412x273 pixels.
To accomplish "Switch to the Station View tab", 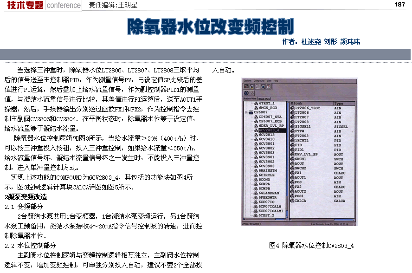I will point(250,98).
